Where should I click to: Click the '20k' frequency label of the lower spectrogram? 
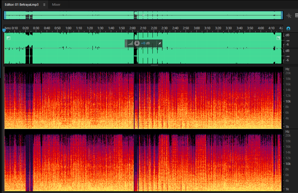(x=288, y=136)
